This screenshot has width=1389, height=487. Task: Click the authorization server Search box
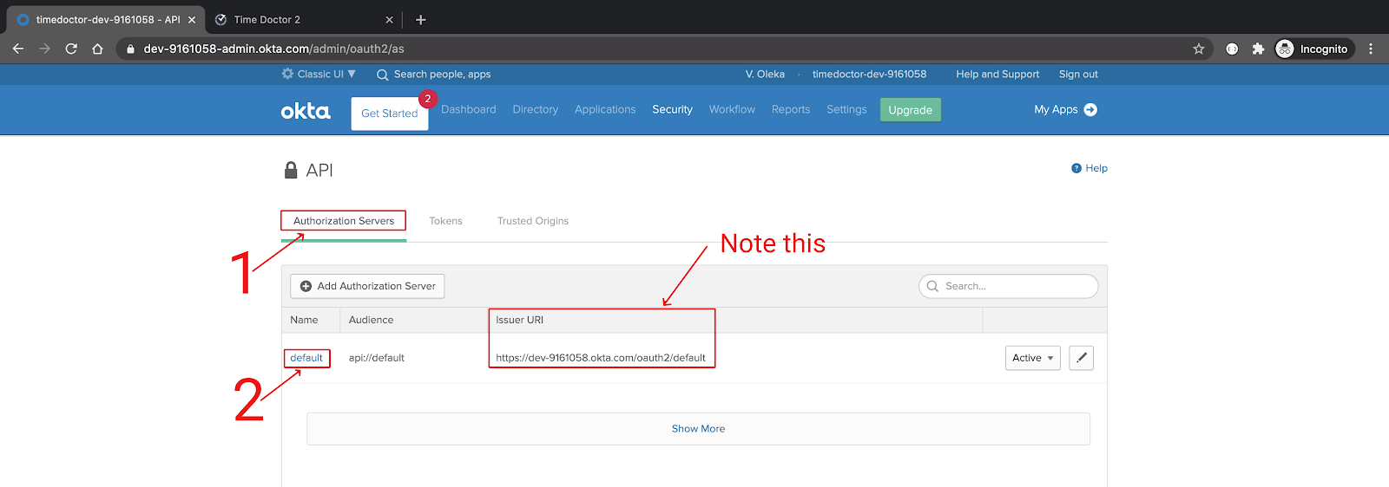pyautogui.click(x=1009, y=286)
